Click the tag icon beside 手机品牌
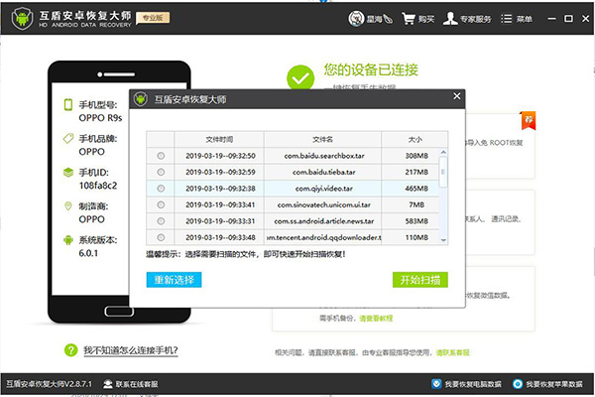The image size is (595, 397). (x=68, y=138)
